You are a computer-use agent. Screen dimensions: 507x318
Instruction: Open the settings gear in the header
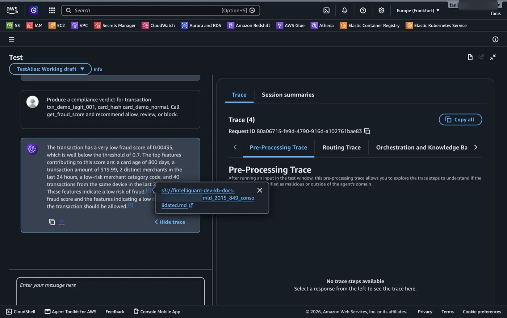pos(381,11)
